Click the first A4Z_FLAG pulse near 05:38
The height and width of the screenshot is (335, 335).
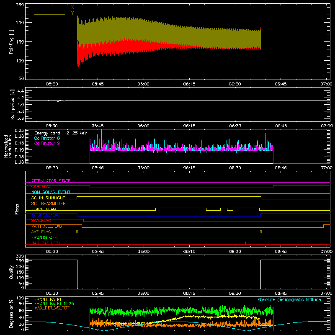(77, 232)
